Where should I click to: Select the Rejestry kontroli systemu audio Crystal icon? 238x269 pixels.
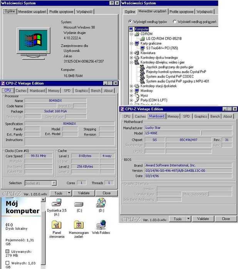142,72
